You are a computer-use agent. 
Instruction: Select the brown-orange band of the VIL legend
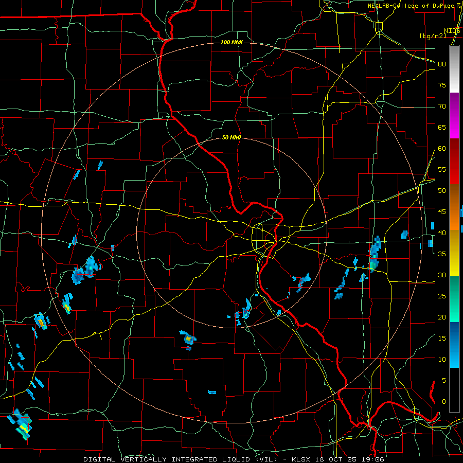[x=454, y=207]
